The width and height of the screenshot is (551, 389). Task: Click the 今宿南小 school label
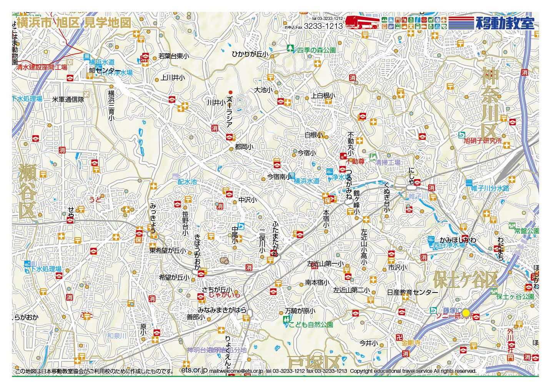click(x=279, y=177)
